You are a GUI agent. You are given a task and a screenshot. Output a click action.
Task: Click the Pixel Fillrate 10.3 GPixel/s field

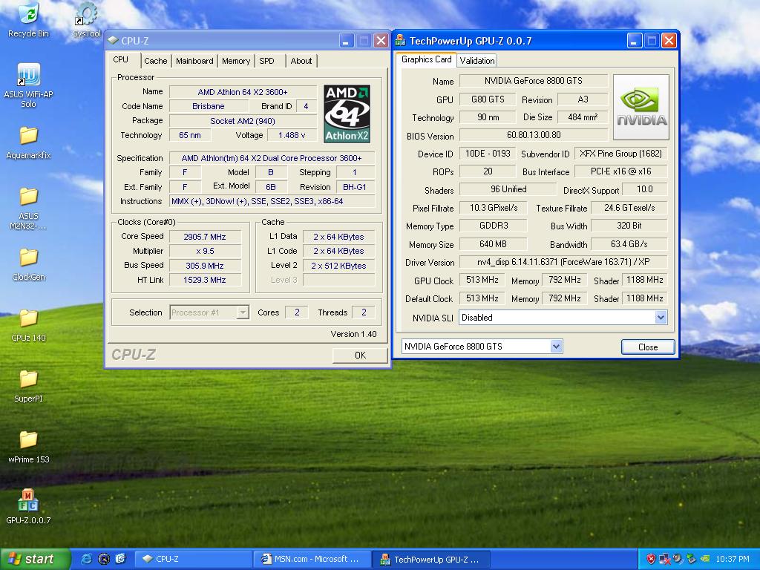(494, 208)
